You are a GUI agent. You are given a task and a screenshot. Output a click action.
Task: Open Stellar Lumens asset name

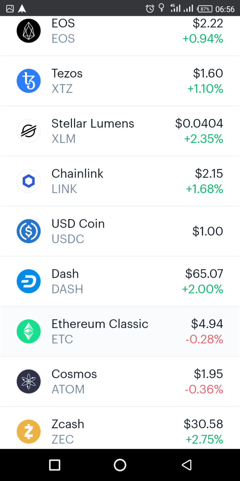click(x=93, y=123)
